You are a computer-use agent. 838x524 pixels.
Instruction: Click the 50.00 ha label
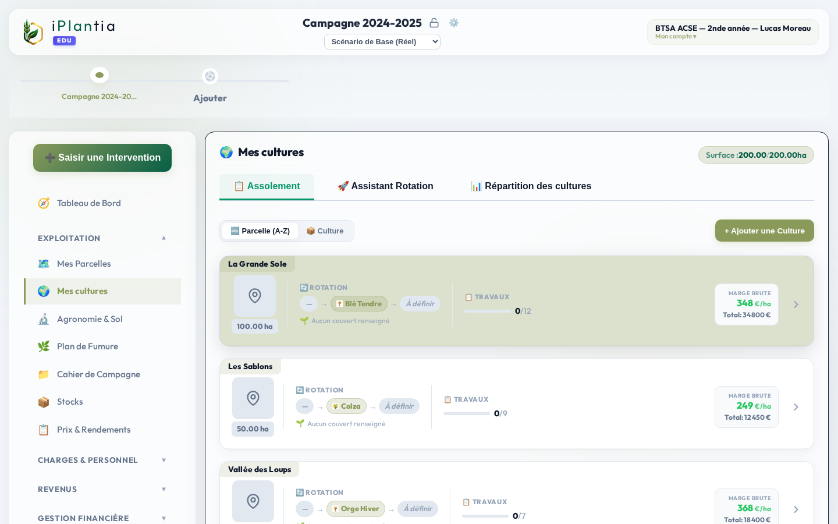point(253,429)
